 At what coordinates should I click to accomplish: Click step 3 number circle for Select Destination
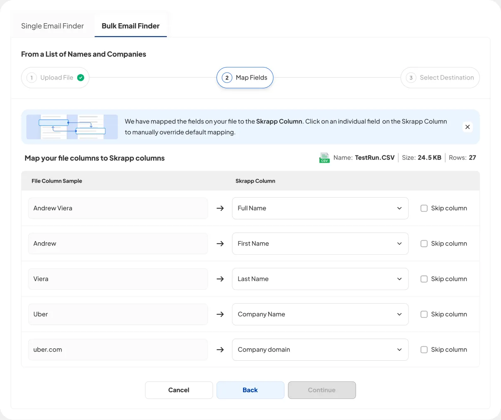(411, 77)
